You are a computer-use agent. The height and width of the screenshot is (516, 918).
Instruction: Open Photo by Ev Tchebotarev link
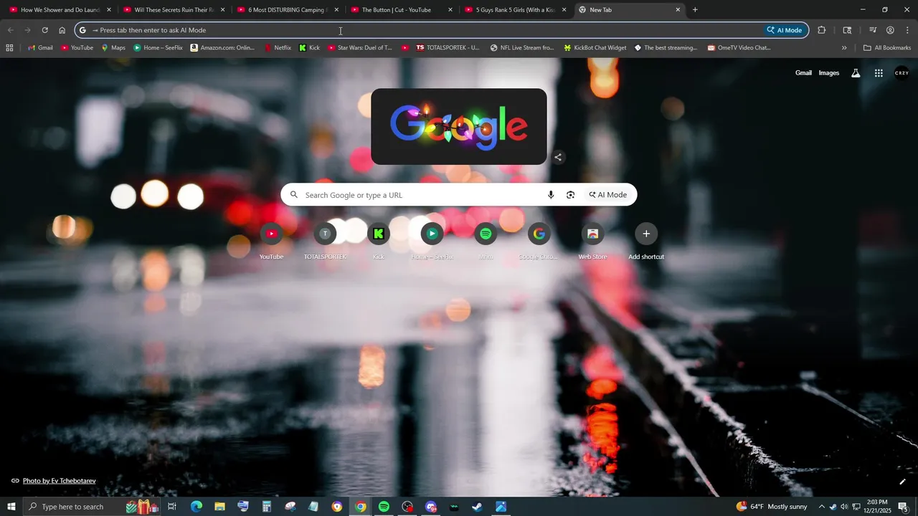[x=59, y=481]
